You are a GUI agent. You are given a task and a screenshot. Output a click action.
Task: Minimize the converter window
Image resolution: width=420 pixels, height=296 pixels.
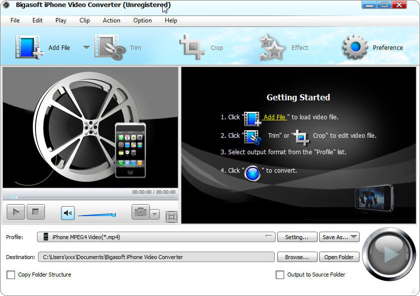point(369,5)
